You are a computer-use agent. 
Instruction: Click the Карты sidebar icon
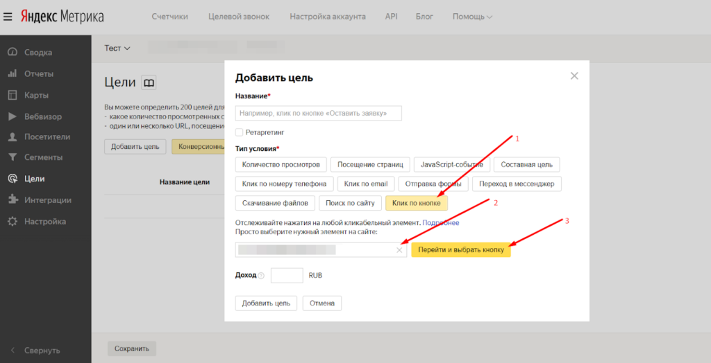point(12,95)
